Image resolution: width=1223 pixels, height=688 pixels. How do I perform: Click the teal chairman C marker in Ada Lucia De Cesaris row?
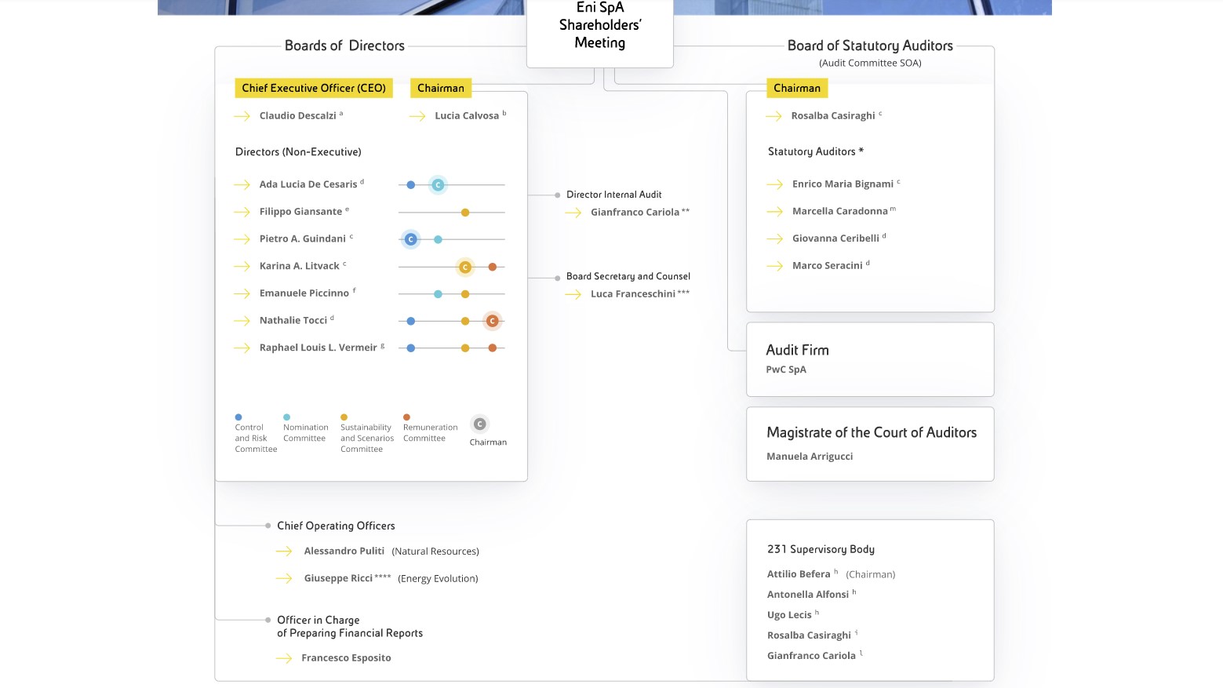tap(439, 185)
